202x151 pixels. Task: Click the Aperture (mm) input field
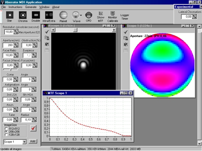8,45
